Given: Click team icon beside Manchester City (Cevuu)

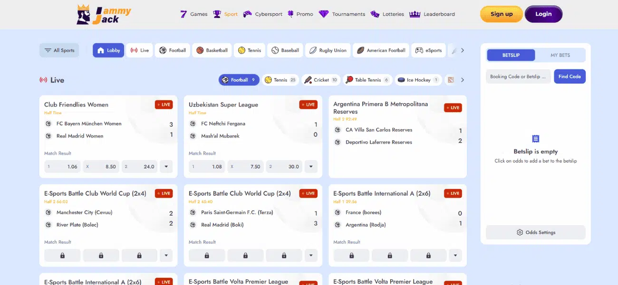Looking at the screenshot, I should pyautogui.click(x=48, y=212).
